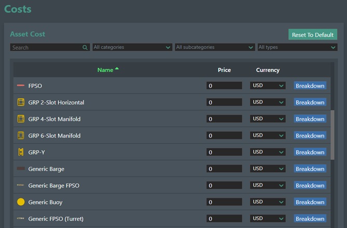The width and height of the screenshot is (347, 228).
Task: Click GRP 6-Slot Manifold price field
Action: pos(224,135)
